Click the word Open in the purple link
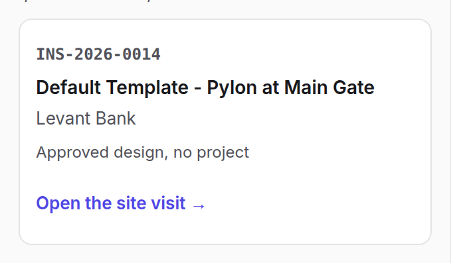This screenshot has width=451, height=263. point(58,204)
